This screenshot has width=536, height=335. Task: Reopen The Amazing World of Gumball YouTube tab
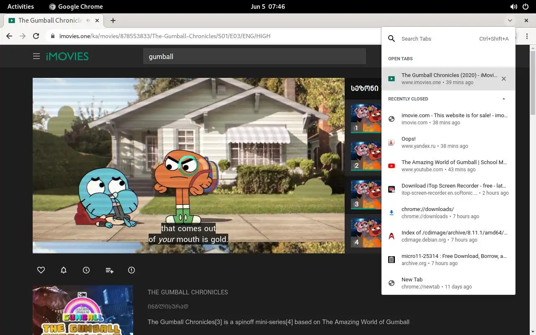point(448,166)
